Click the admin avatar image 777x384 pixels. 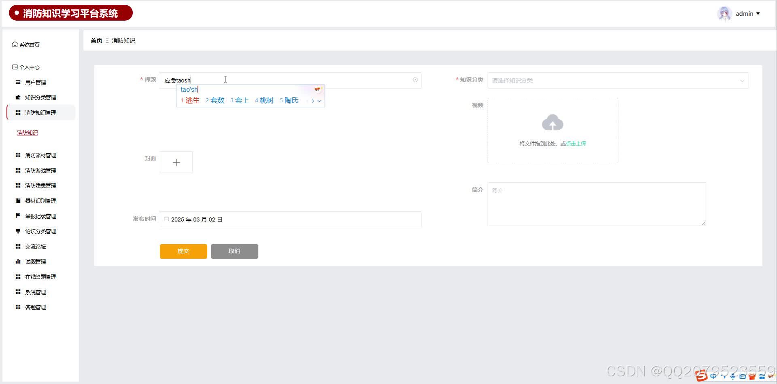(x=724, y=13)
